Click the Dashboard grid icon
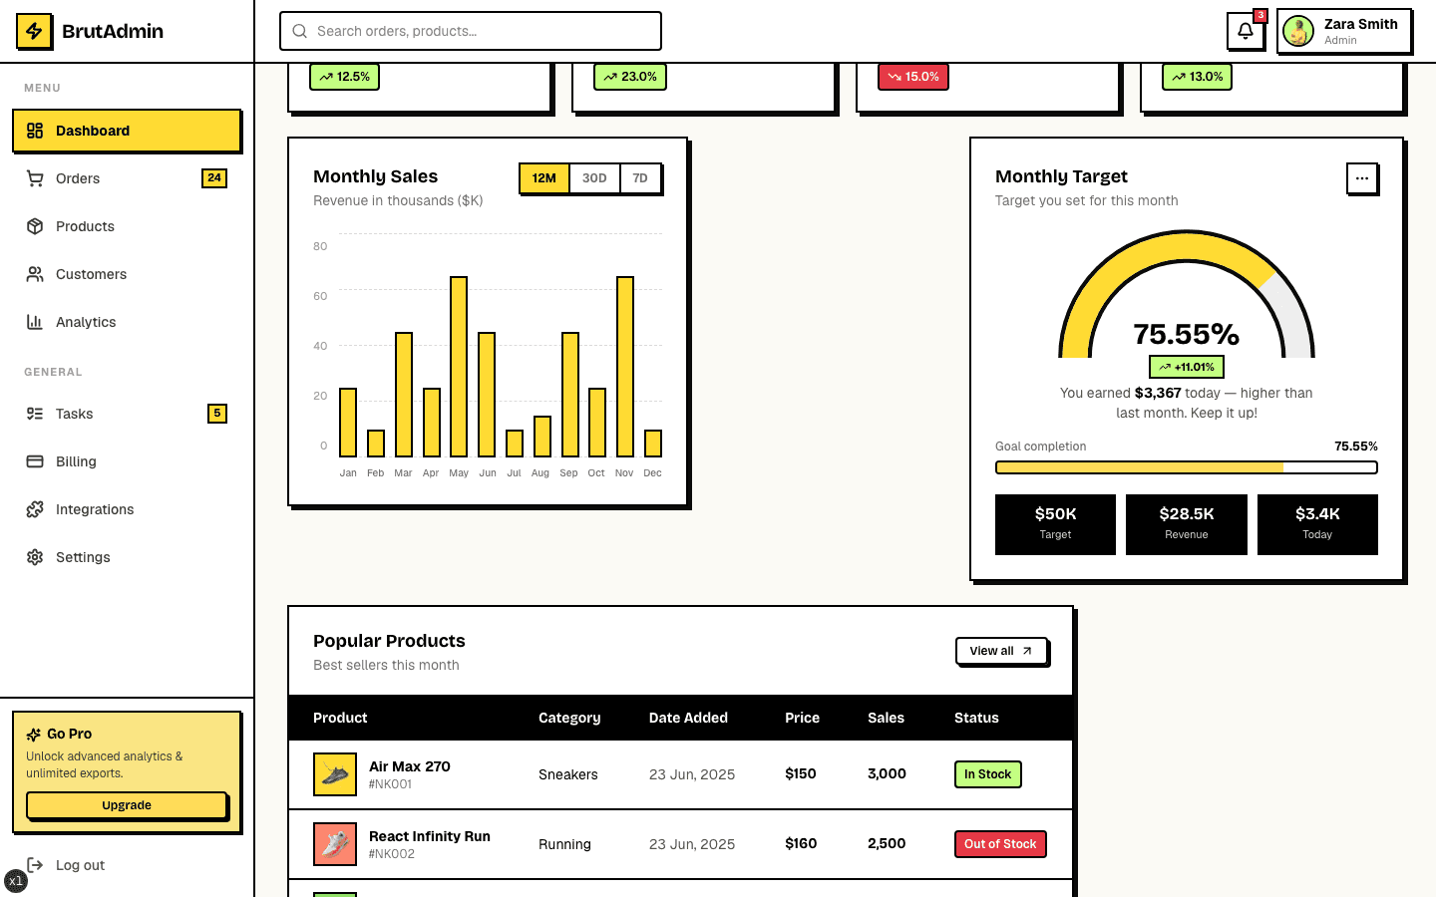 coord(35,131)
